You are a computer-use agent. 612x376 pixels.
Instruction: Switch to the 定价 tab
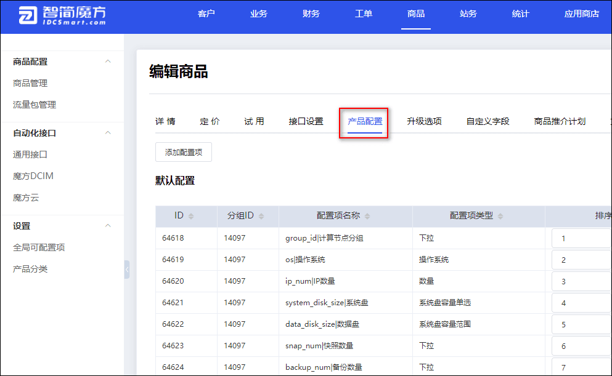point(210,122)
